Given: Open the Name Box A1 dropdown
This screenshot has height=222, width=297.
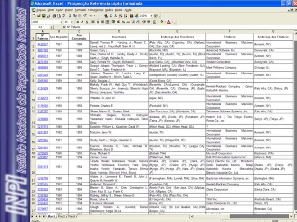Looking at the screenshot, I should (x=51, y=27).
